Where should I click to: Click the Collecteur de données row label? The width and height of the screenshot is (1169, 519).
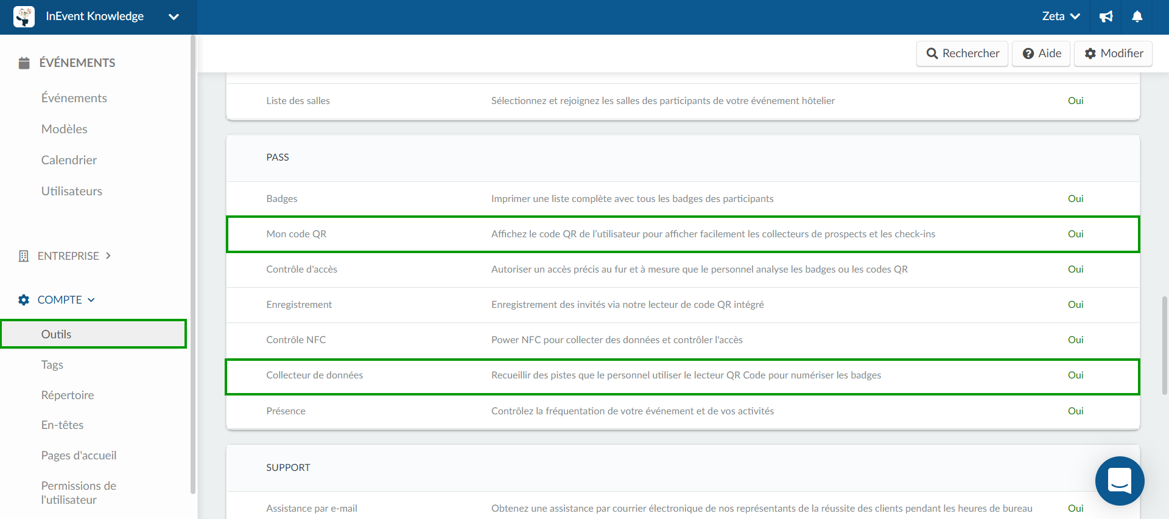pos(314,375)
